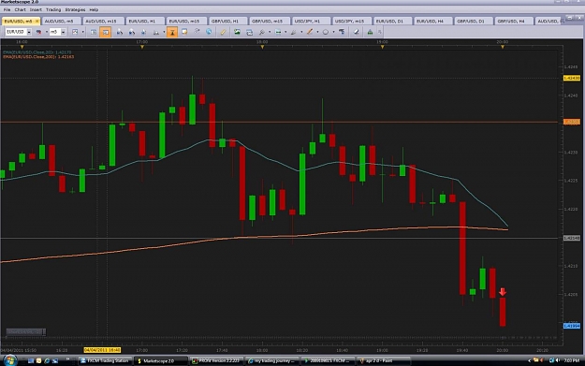Switch to FXCM Trading Station in taskbar
The image size is (585, 366).
click(105, 360)
